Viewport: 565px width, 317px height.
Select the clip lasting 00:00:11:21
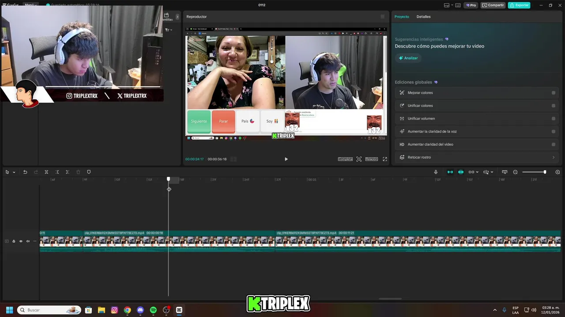point(418,241)
